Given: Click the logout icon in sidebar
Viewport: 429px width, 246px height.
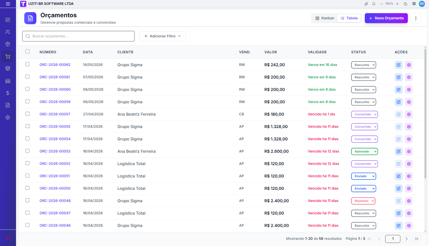Looking at the screenshot, I should [8, 238].
